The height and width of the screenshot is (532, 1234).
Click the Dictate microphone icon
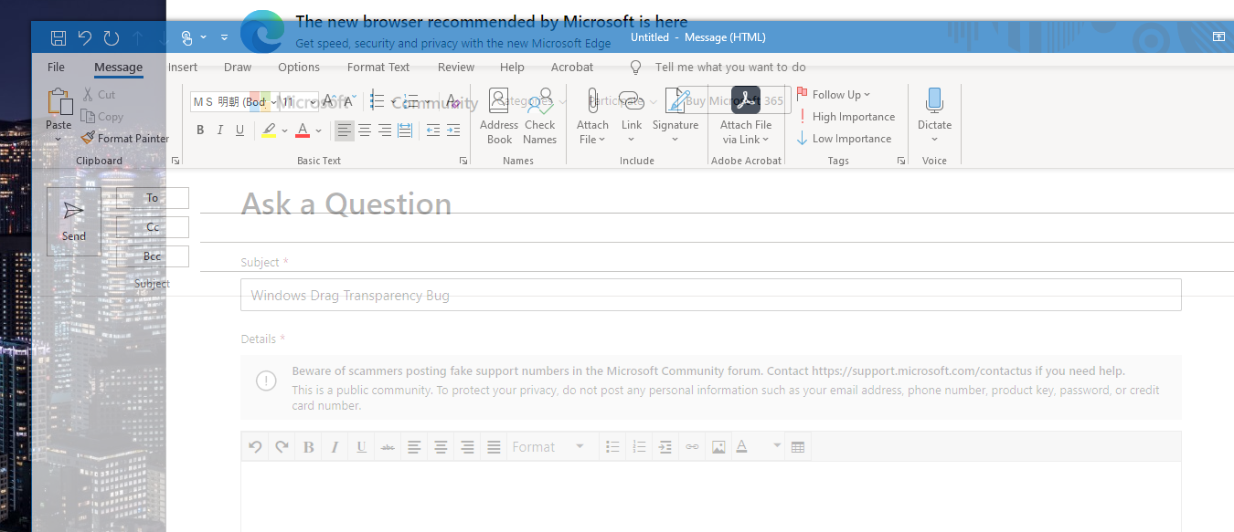click(x=934, y=102)
